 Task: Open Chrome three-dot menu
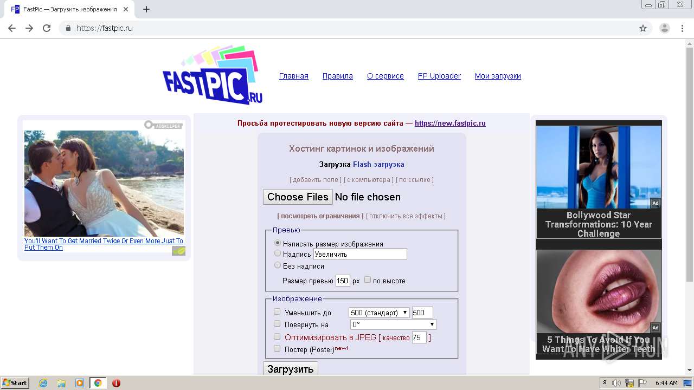pos(683,28)
